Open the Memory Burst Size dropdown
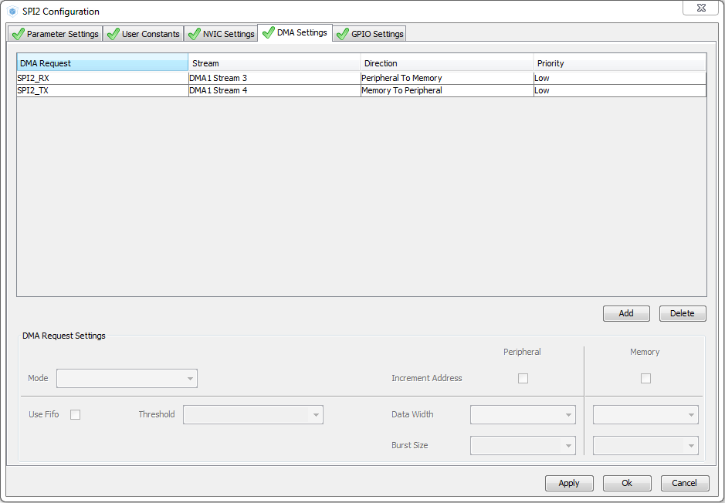725x503 pixels. pyautogui.click(x=645, y=446)
